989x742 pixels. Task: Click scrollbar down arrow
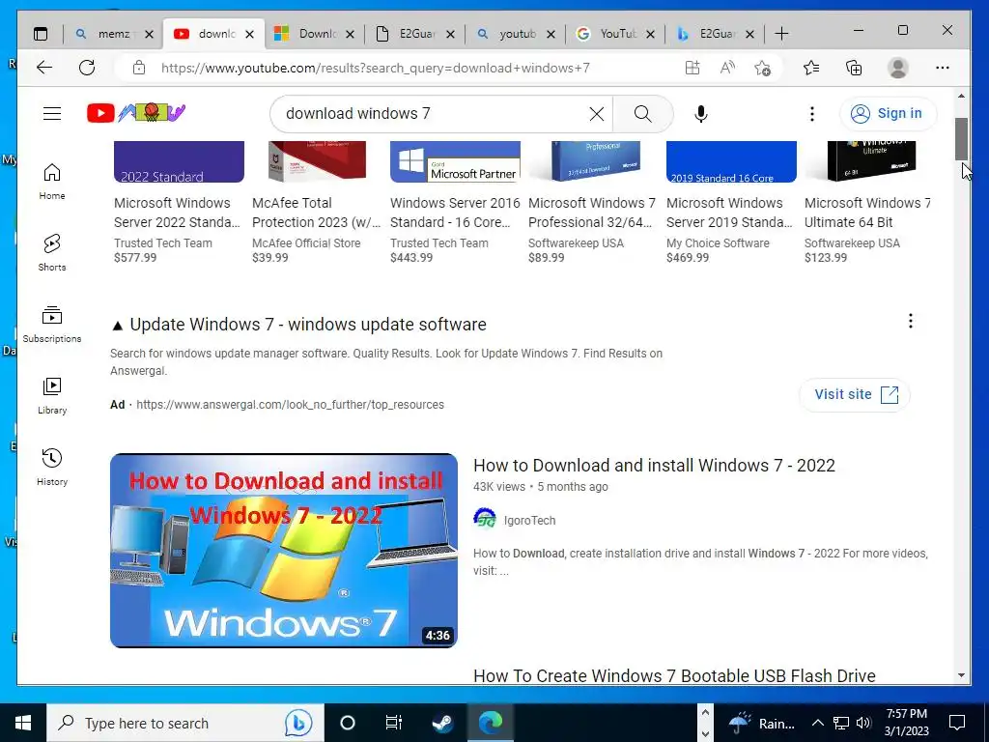click(961, 675)
